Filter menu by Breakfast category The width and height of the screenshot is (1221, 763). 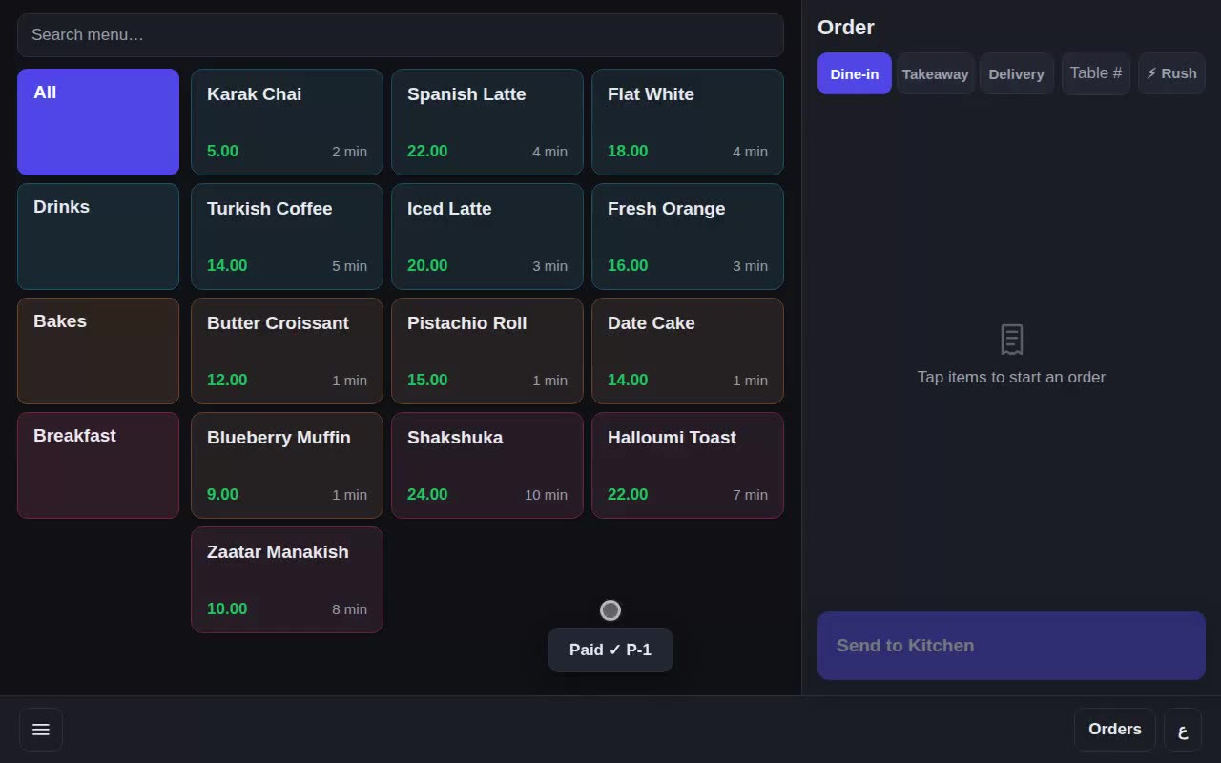pos(98,465)
